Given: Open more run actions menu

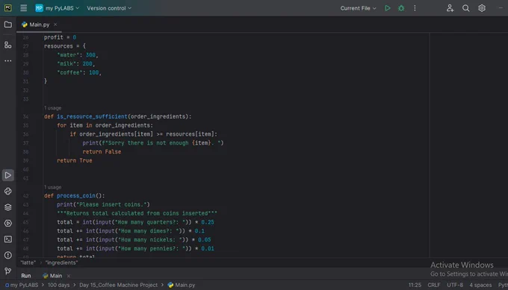Looking at the screenshot, I should coord(415,8).
